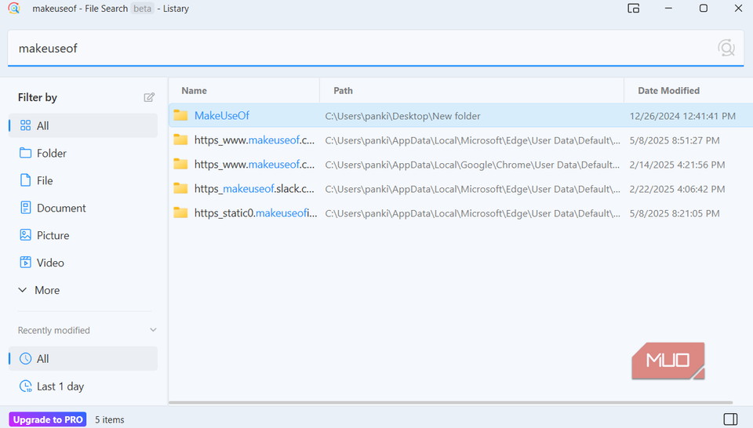Filter results by Folder

pyautogui.click(x=83, y=153)
